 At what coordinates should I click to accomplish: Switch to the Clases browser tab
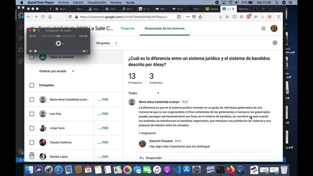(212, 9)
